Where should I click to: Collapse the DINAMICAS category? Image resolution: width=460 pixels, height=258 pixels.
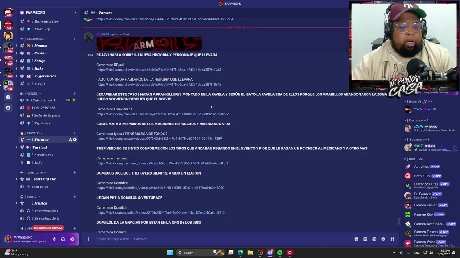[36, 39]
